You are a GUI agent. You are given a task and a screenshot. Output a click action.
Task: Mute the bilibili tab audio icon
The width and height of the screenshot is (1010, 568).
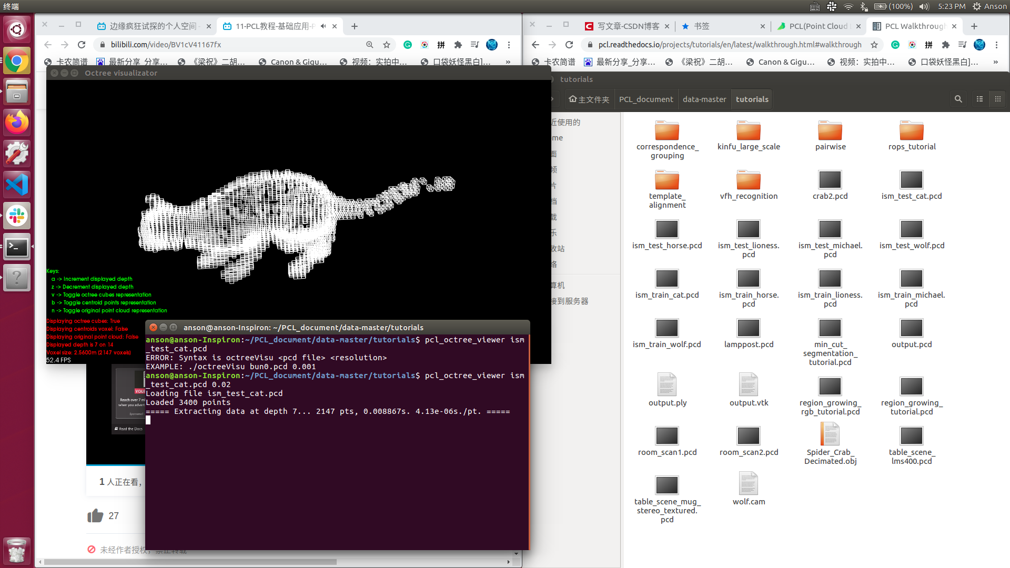323,26
